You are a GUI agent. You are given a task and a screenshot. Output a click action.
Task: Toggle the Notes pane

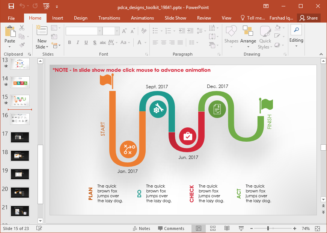tap(142, 228)
